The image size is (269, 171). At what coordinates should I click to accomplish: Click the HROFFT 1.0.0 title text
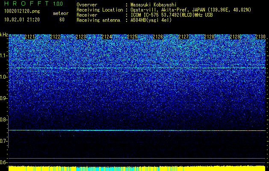tap(33, 3)
